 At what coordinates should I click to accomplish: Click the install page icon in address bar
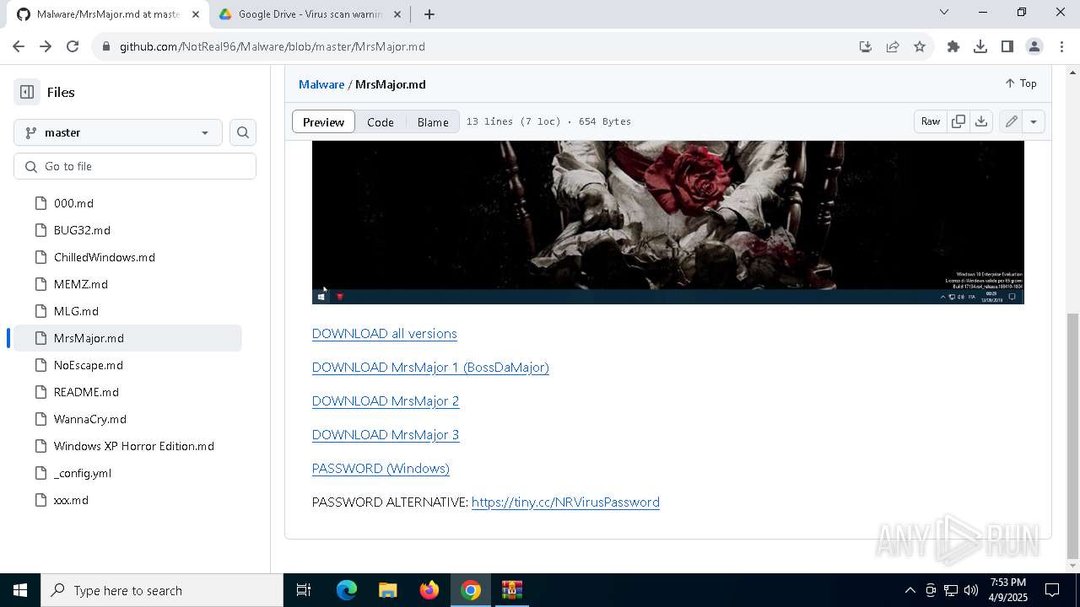pos(866,46)
